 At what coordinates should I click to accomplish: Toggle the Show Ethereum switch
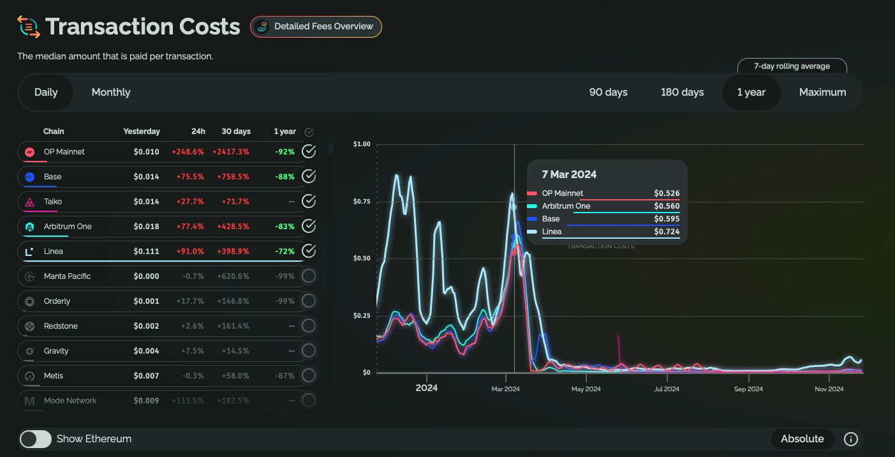pyautogui.click(x=36, y=439)
